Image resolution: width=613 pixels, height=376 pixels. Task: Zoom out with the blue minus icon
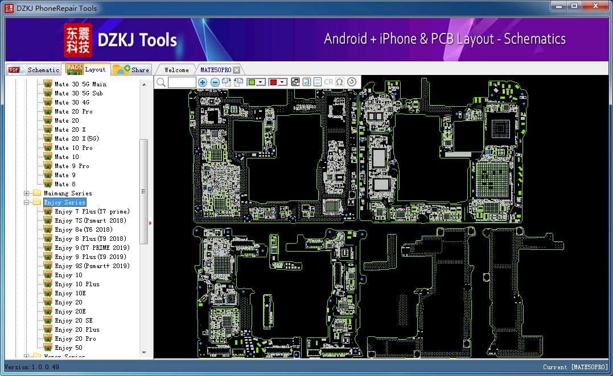coord(215,82)
